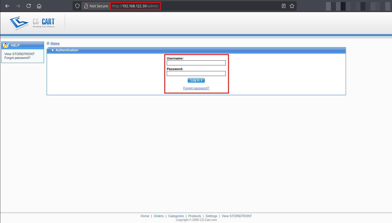This screenshot has width=392, height=223.
Task: Click the Password label
Action: (175, 69)
